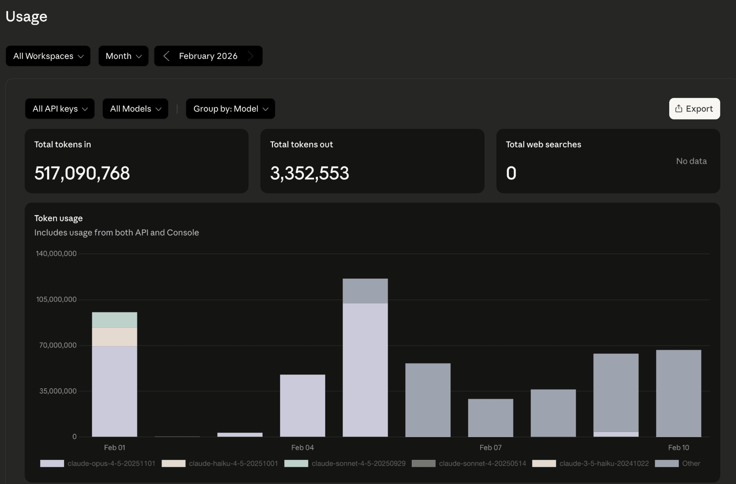Toggle the Other legend entry
The height and width of the screenshot is (484, 736).
pos(691,463)
